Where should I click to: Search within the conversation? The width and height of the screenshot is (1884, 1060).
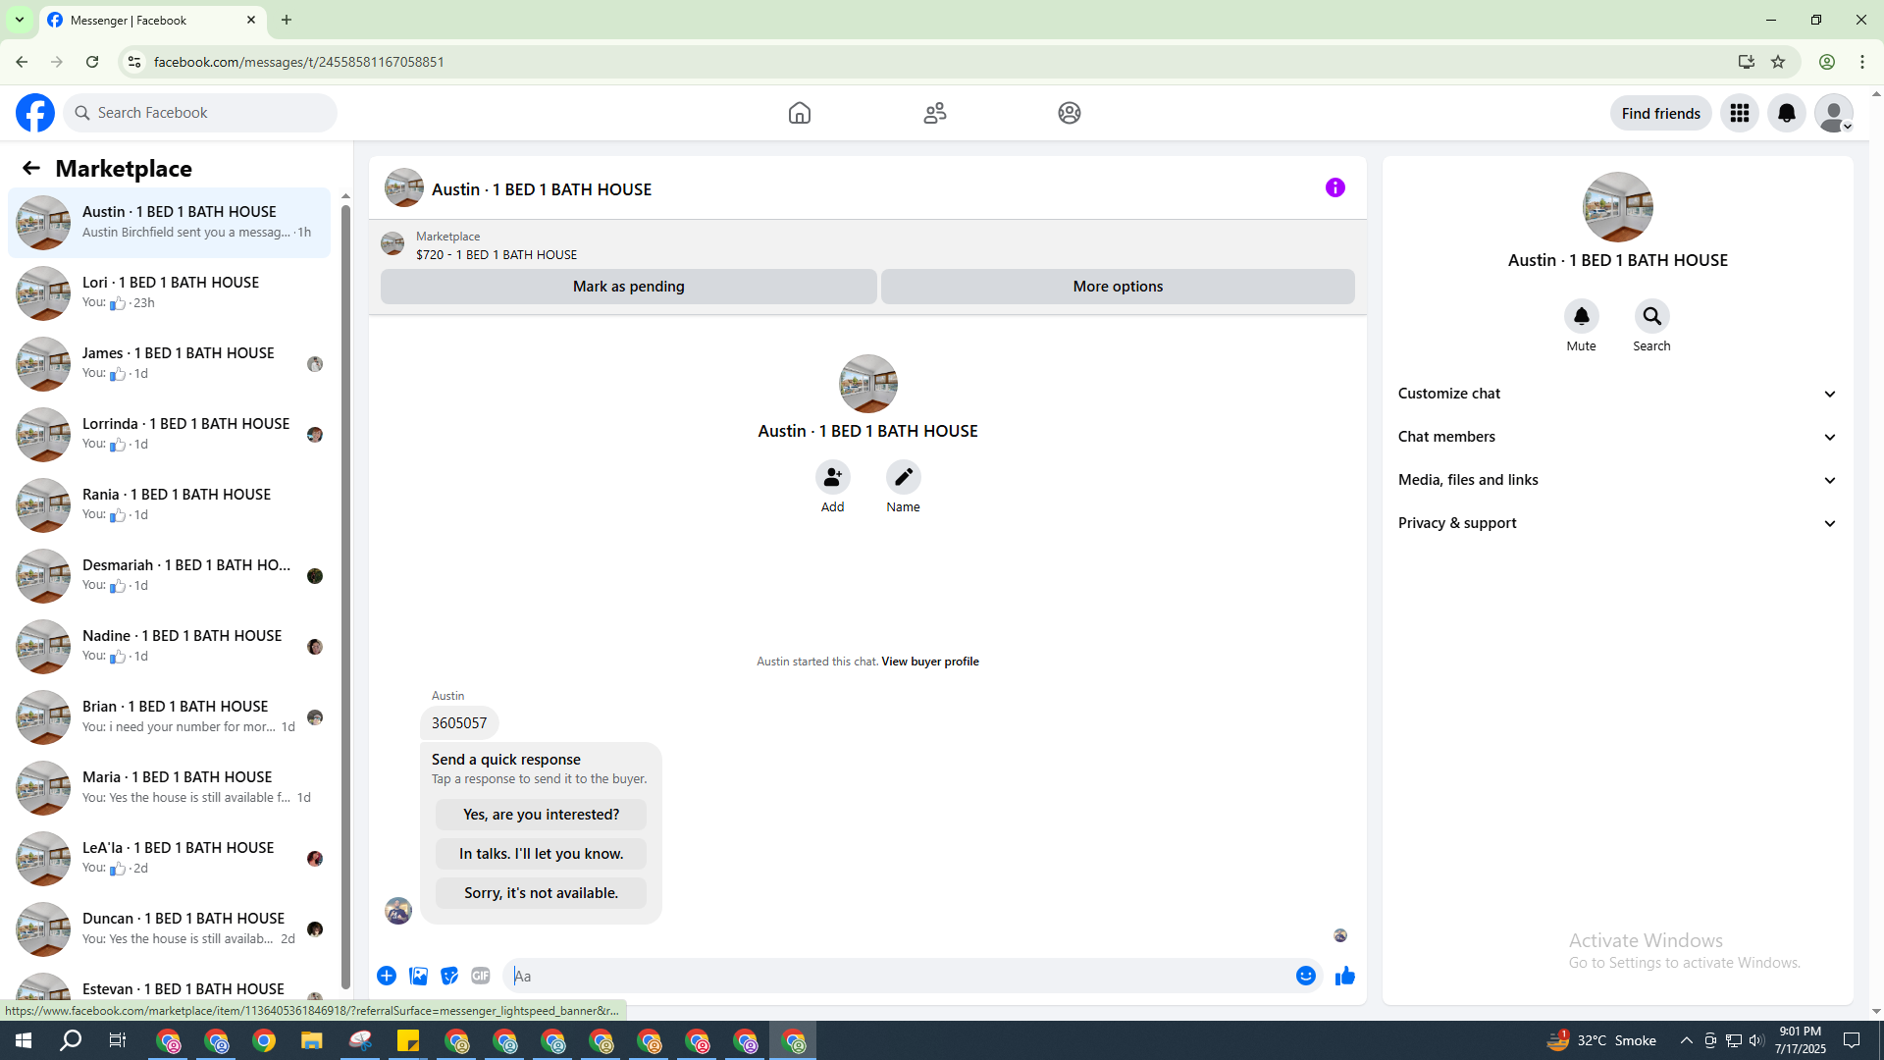1652,316
